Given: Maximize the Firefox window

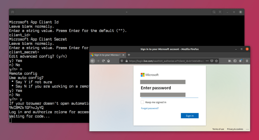Looking at the screenshot, I should click(x=242, y=49).
